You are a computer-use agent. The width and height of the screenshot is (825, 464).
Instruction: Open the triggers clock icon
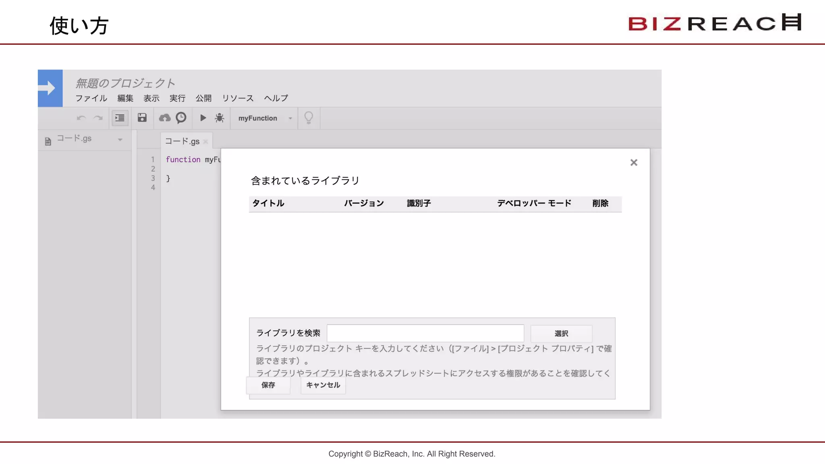181,118
